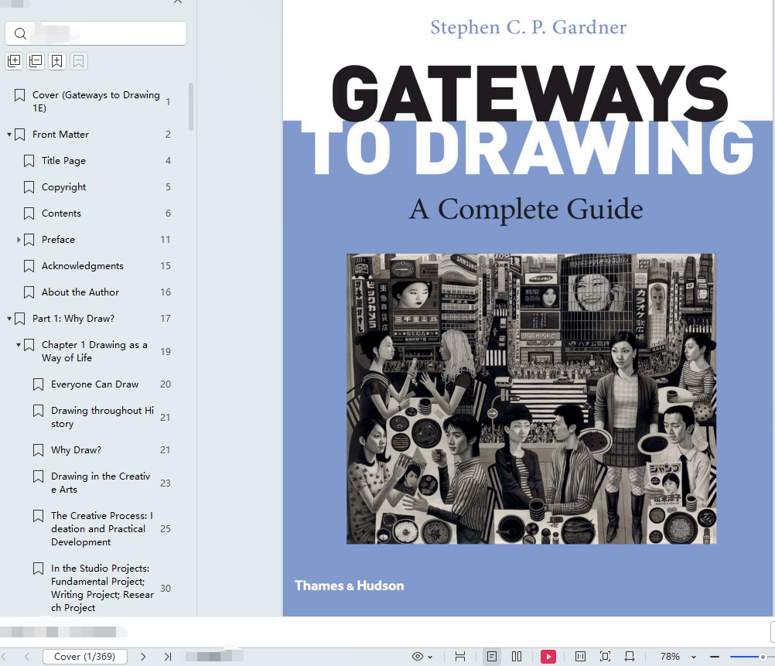Screen dimensions: 775x666
Task: Collapse Chapter 1 Drawing as a Way of Life
Action: [x=19, y=345]
